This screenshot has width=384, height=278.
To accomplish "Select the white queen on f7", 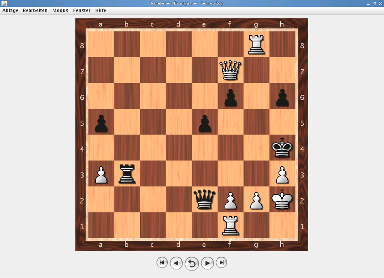I will pyautogui.click(x=230, y=71).
